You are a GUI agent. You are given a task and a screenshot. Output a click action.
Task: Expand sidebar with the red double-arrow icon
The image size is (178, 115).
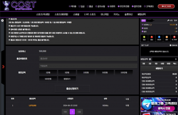pos(3,67)
